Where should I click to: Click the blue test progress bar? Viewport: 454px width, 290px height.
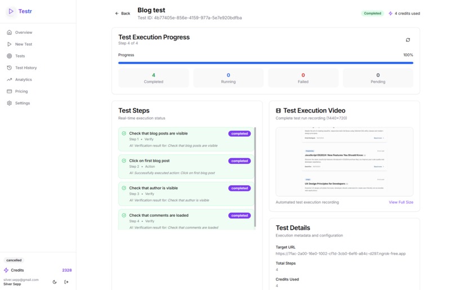[265, 63]
